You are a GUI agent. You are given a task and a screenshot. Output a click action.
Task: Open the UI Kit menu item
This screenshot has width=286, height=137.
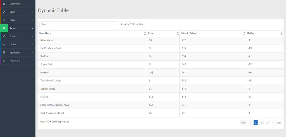coord(18,12)
